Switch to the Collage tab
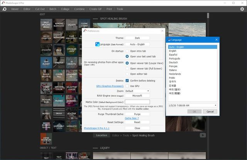Screen dimensions: 247x160 (x=64, y=8)
